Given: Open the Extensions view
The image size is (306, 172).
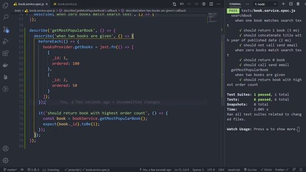Looking at the screenshot, I should click(x=5, y=53).
